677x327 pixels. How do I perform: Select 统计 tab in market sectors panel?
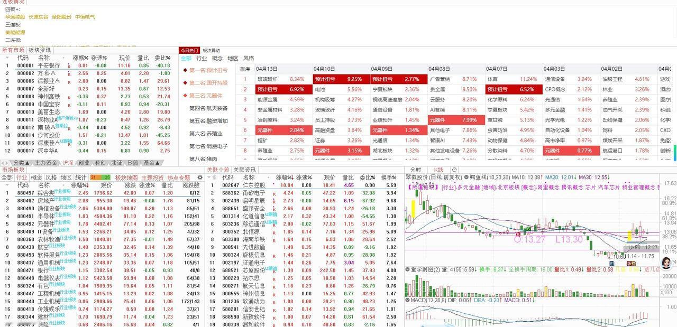coord(80,177)
